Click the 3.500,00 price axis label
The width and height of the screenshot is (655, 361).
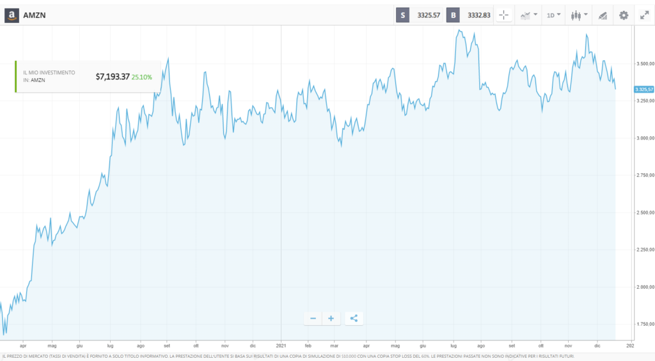pyautogui.click(x=645, y=63)
